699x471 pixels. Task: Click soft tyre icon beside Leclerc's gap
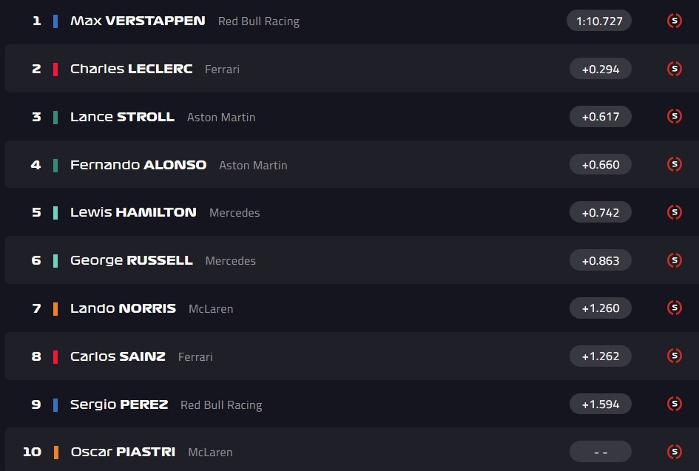point(674,69)
